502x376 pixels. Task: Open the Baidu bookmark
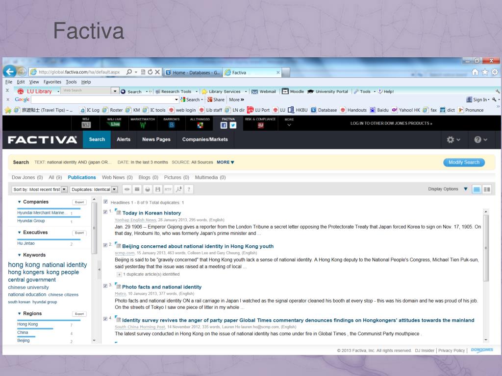click(x=379, y=110)
